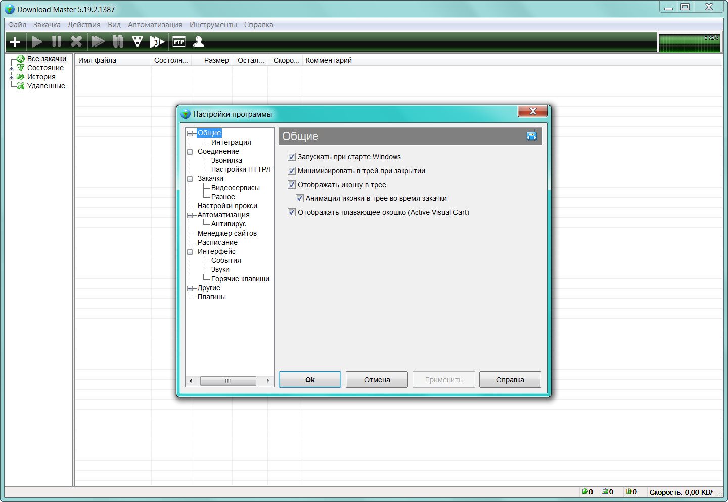This screenshot has height=502, width=728.
Task: Select Антивирус in settings tree
Action: (229, 224)
